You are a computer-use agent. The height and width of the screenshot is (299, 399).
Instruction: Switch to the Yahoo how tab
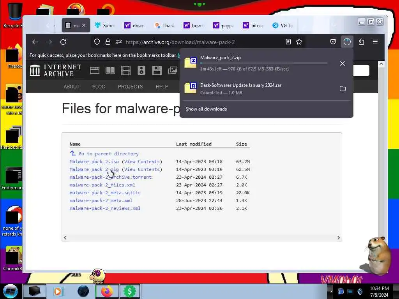click(194, 25)
